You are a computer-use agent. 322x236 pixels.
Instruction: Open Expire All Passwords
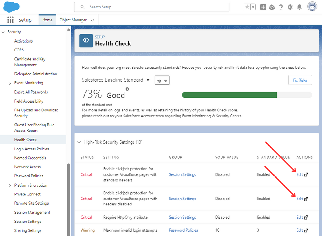pyautogui.click(x=31, y=92)
